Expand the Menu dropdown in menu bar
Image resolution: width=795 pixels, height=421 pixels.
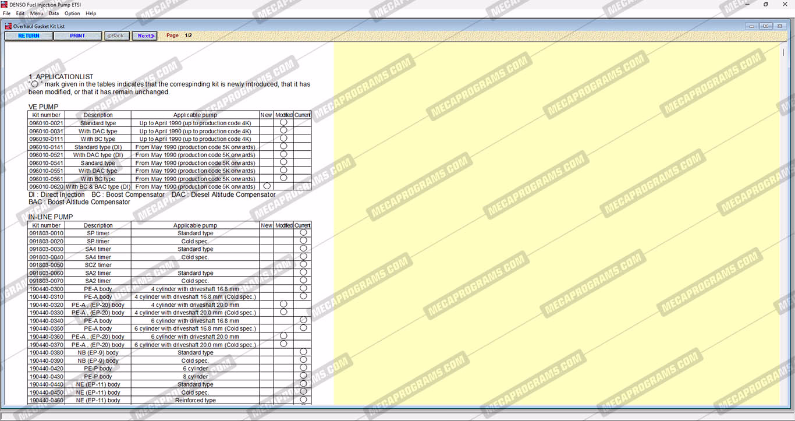[x=36, y=13]
